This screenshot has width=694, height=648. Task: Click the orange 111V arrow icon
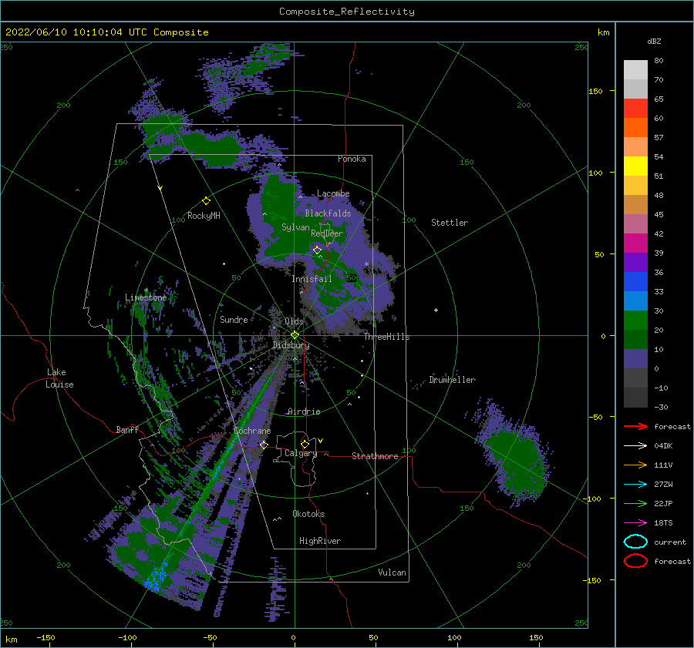pos(635,465)
